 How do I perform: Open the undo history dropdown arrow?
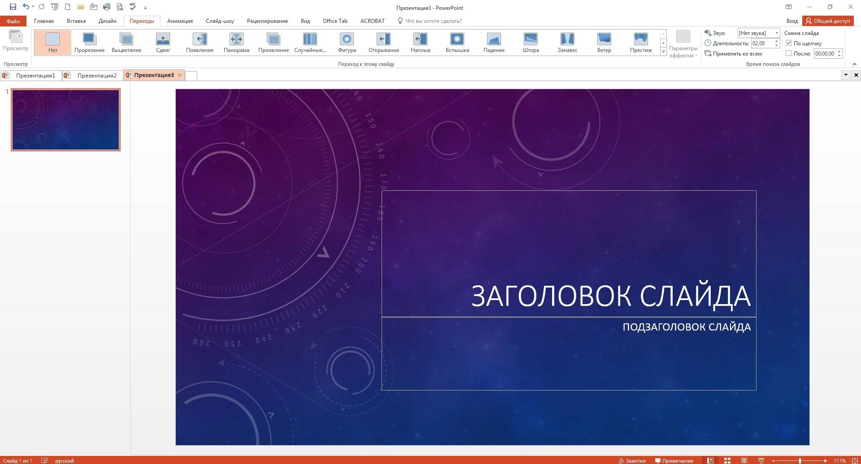(x=33, y=7)
